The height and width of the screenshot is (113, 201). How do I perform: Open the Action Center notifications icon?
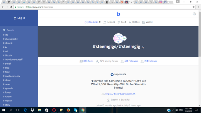(x=196, y=110)
